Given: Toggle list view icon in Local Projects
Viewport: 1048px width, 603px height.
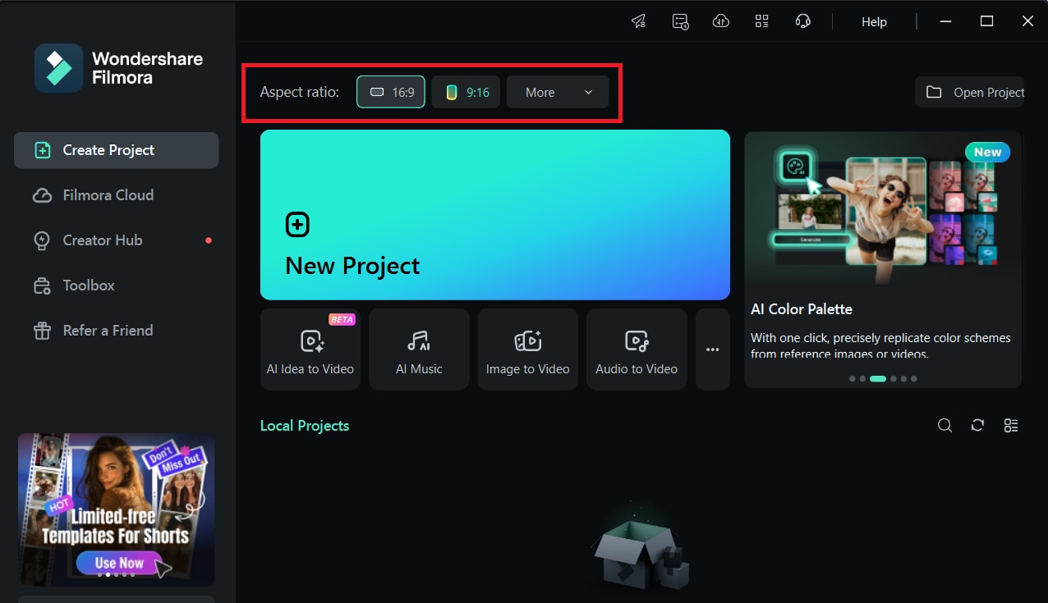Looking at the screenshot, I should pos(1011,425).
